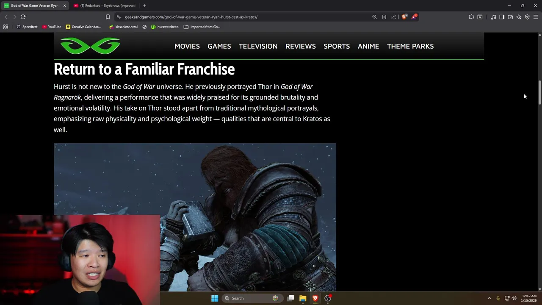Go back with the browser back arrow
The width and height of the screenshot is (542, 305).
[6, 17]
